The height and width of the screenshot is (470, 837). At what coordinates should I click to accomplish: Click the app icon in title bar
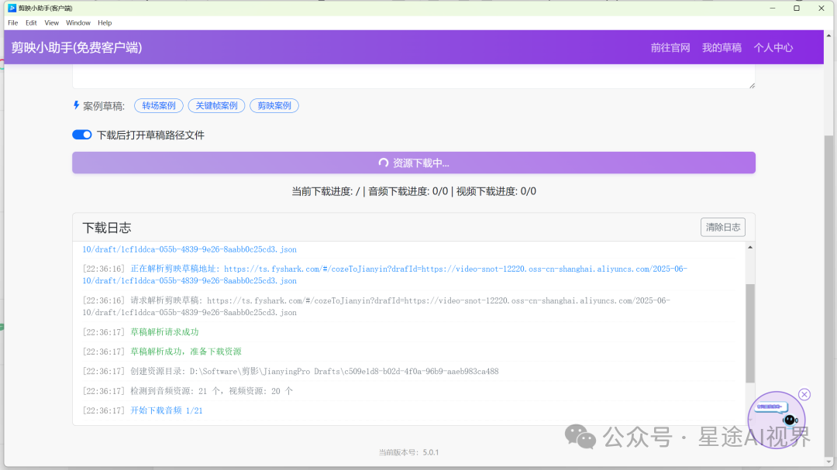12,8
